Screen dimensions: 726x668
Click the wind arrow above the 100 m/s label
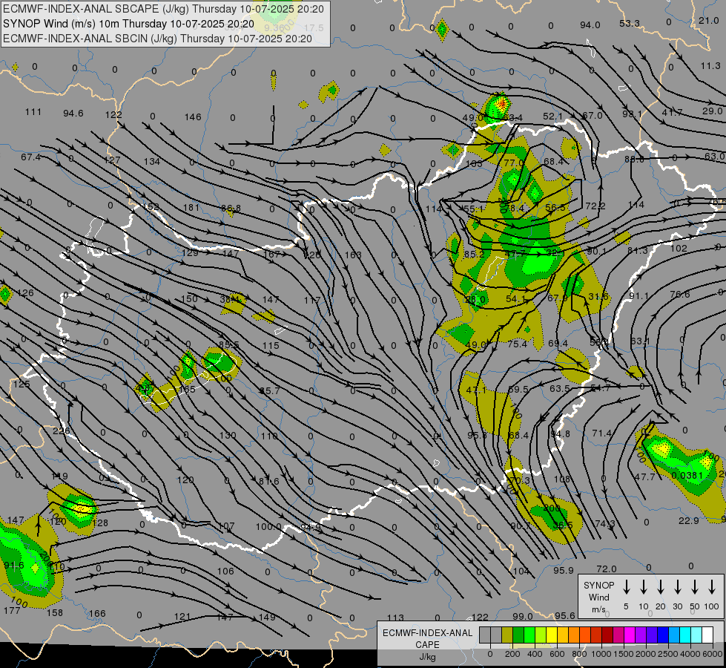click(x=712, y=587)
